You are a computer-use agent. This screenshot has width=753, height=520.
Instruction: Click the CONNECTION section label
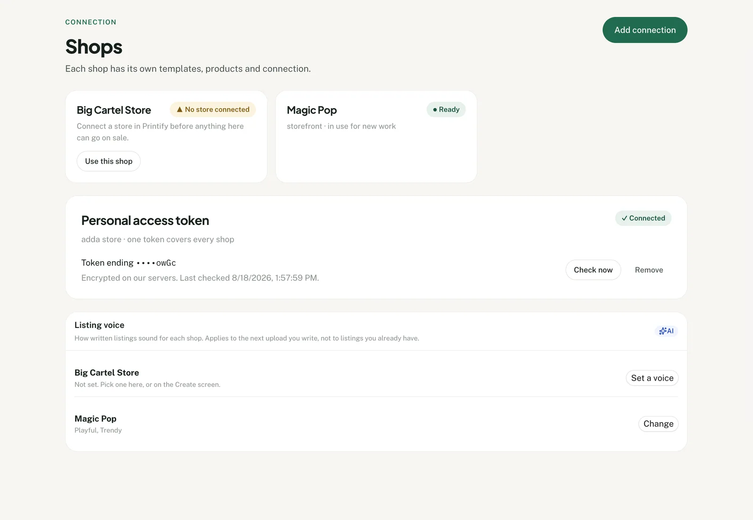tap(91, 22)
